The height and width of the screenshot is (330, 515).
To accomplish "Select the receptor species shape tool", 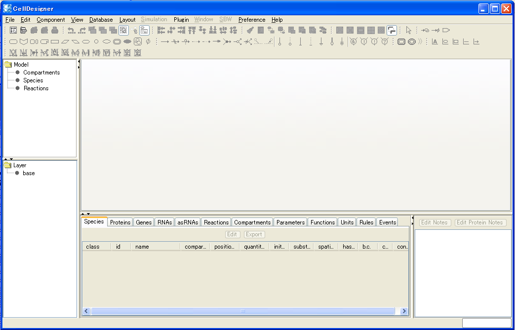I will (x=24, y=41).
